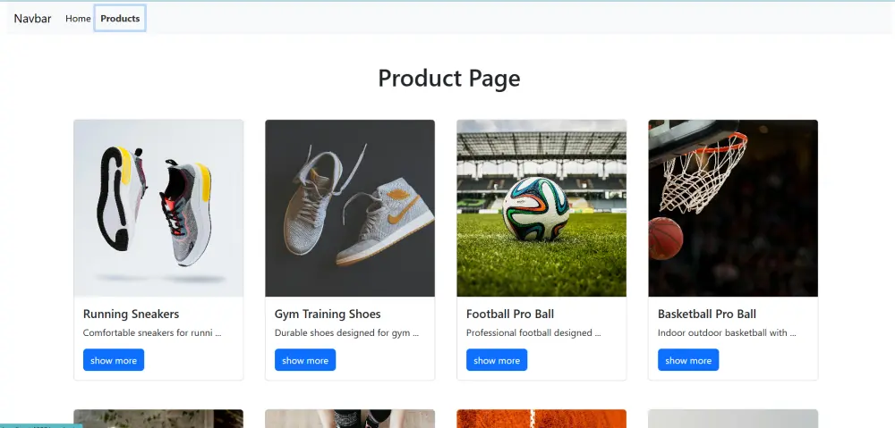Click show more under Gym Training Shoes
This screenshot has width=895, height=428.
305,360
